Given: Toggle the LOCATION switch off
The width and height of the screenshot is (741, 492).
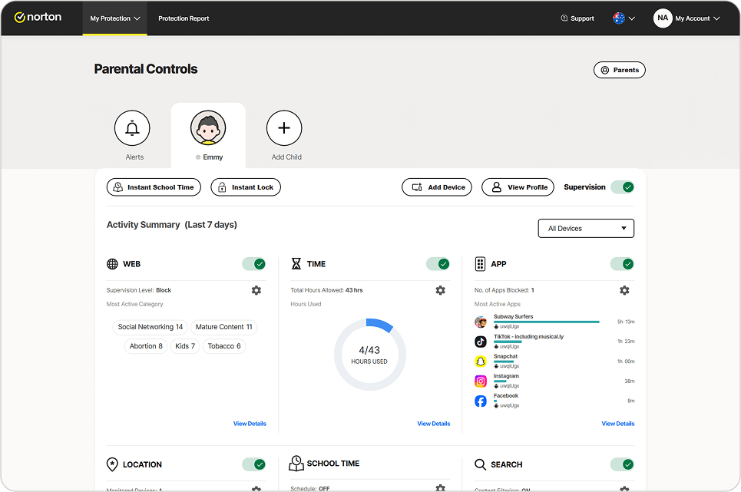Looking at the screenshot, I should (x=254, y=464).
